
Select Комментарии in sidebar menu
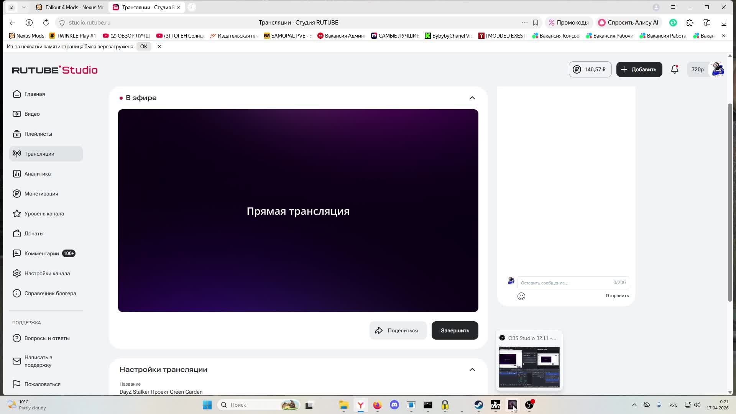pyautogui.click(x=41, y=253)
